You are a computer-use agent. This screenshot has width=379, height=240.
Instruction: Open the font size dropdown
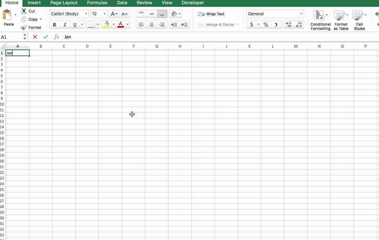click(x=104, y=14)
